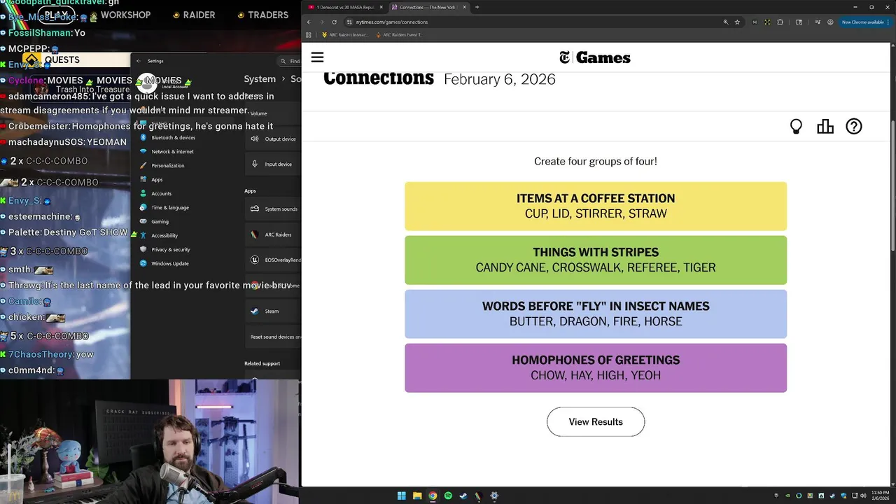This screenshot has height=504, width=896.
Task: Reload the Chrome page
Action: click(x=335, y=22)
